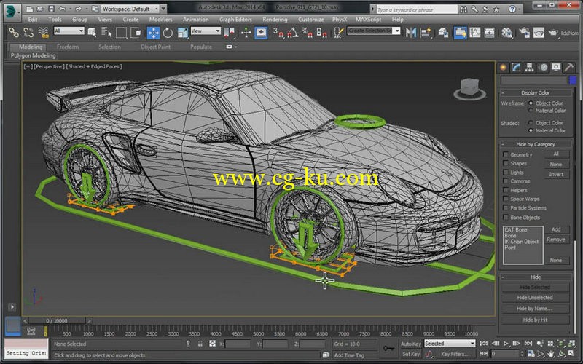The width and height of the screenshot is (583, 364).
Task: Collapse the Display Color rollout
Action: (536, 93)
